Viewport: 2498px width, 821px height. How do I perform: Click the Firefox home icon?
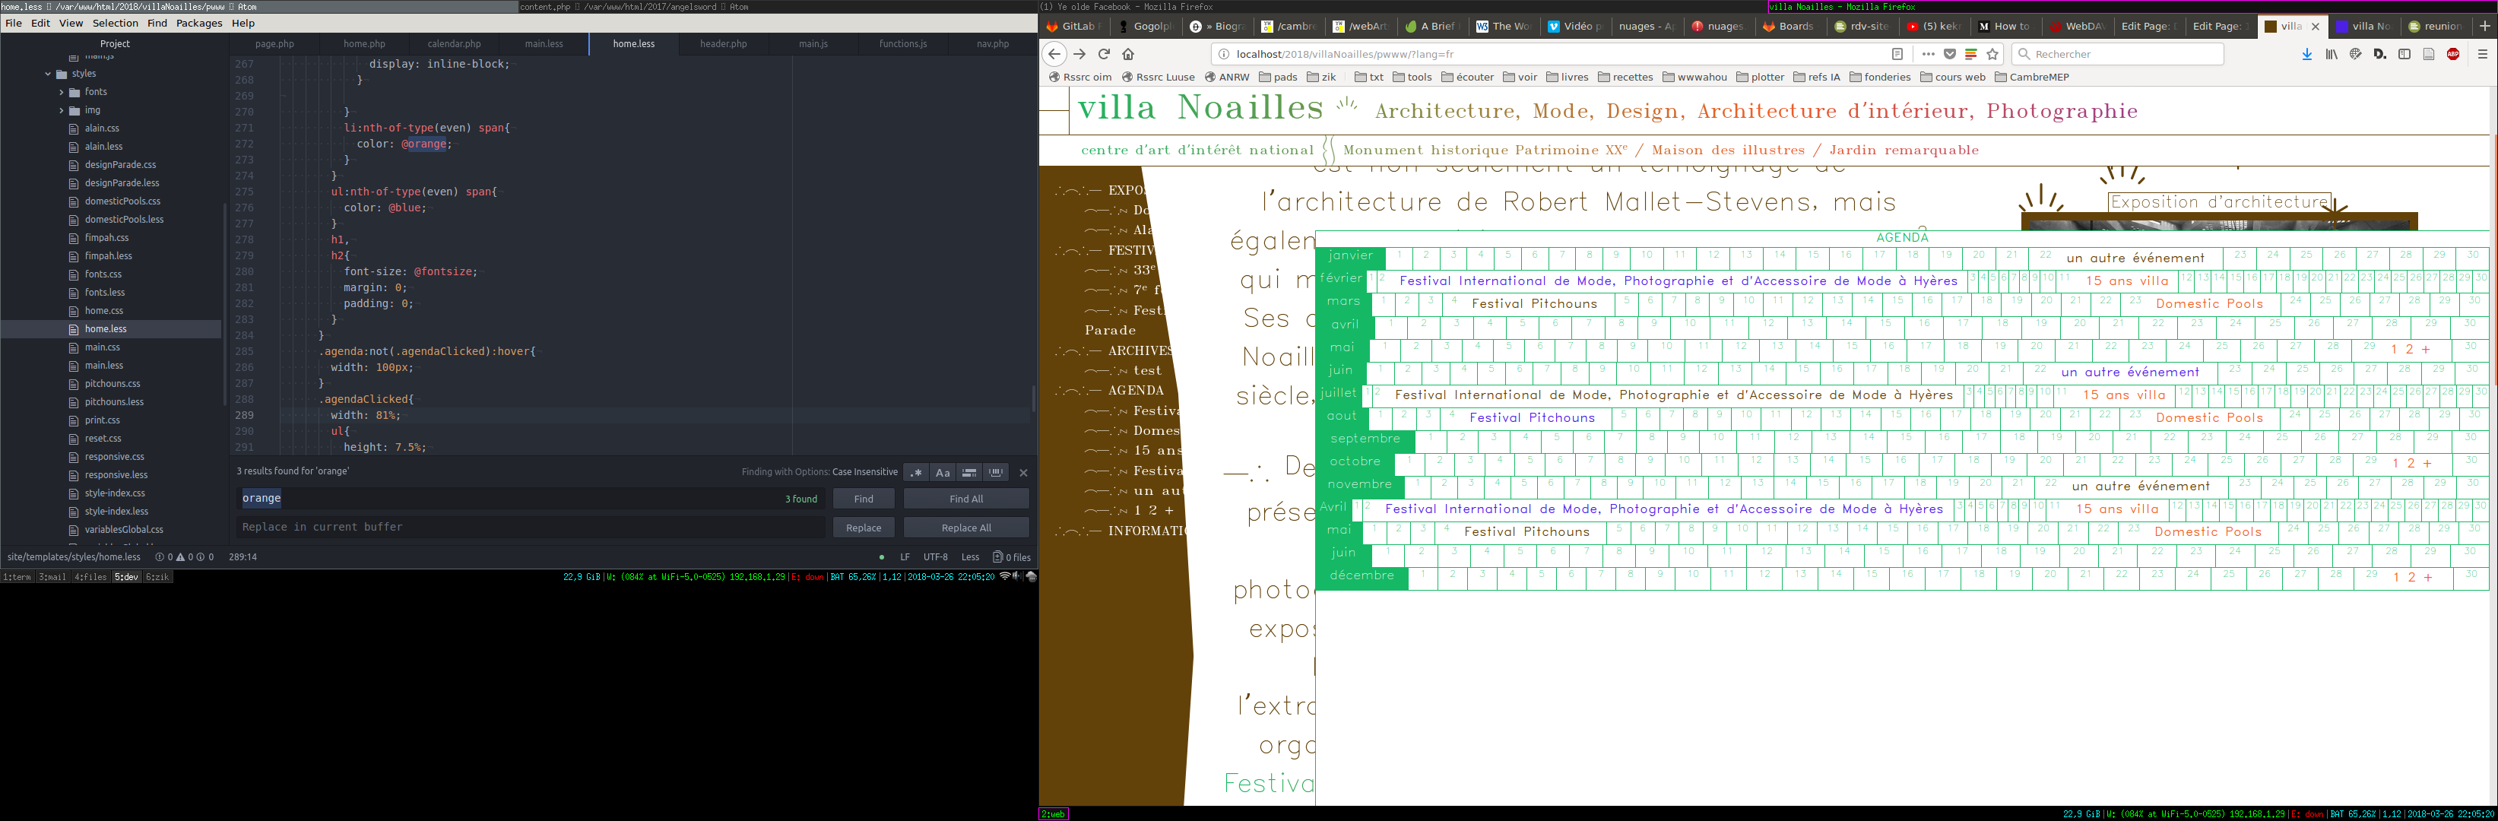[1128, 54]
